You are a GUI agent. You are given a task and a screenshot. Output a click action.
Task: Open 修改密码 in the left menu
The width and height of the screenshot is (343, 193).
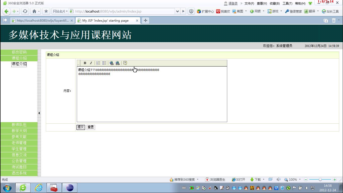19,52
